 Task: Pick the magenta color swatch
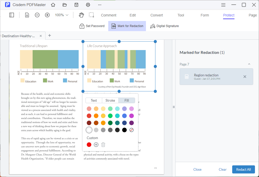(132, 116)
